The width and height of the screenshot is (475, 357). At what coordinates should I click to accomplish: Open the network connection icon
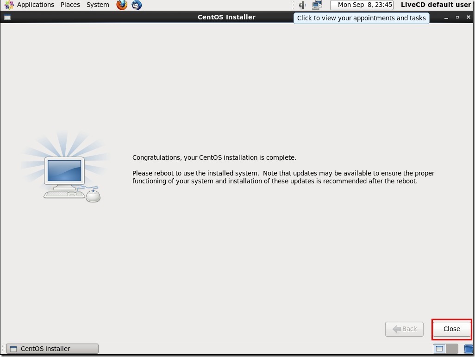coord(317,5)
